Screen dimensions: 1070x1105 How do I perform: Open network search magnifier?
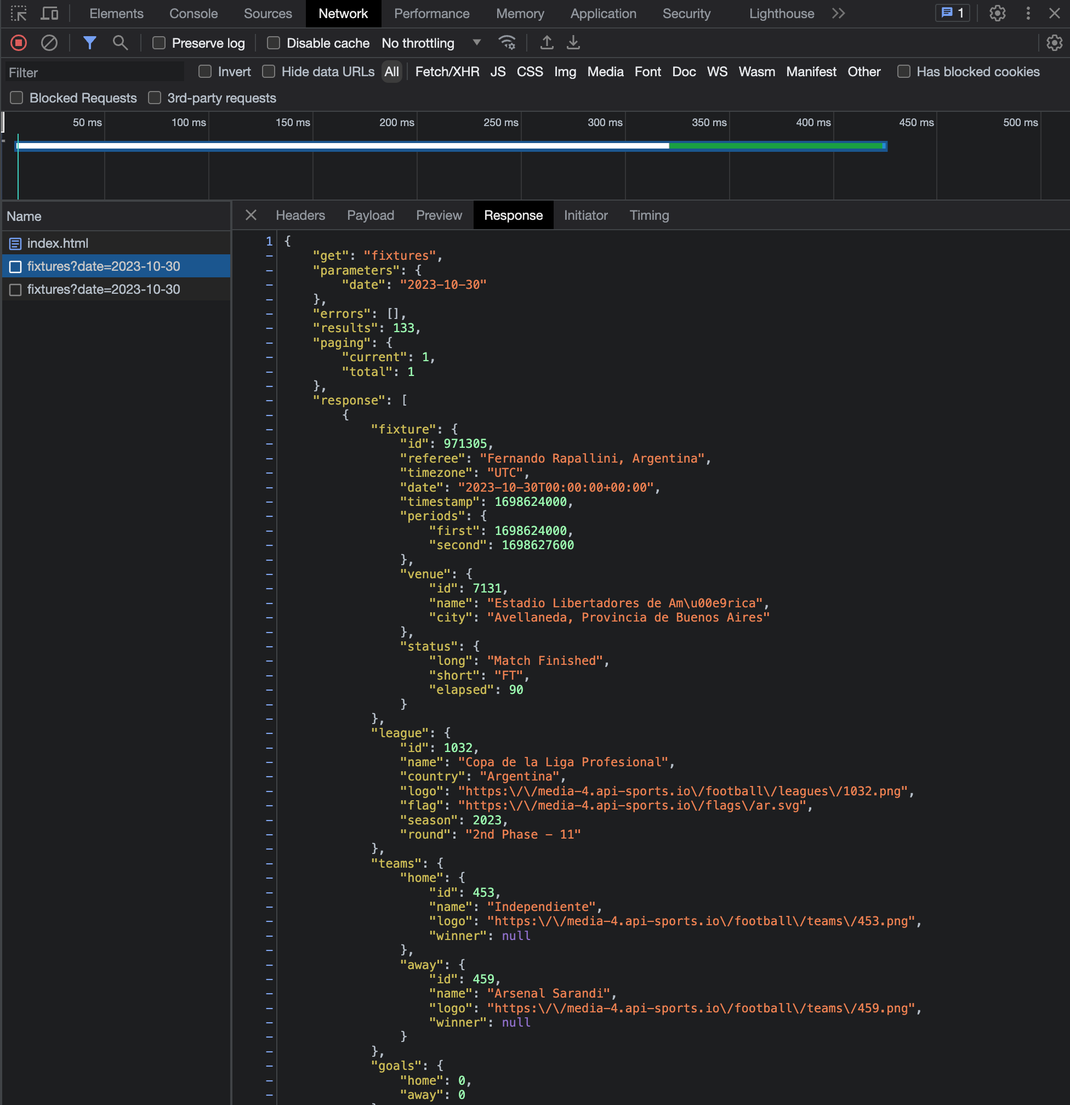[x=120, y=43]
